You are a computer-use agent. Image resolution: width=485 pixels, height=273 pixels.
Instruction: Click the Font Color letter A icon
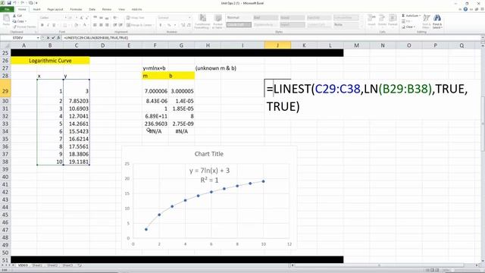coord(84,25)
